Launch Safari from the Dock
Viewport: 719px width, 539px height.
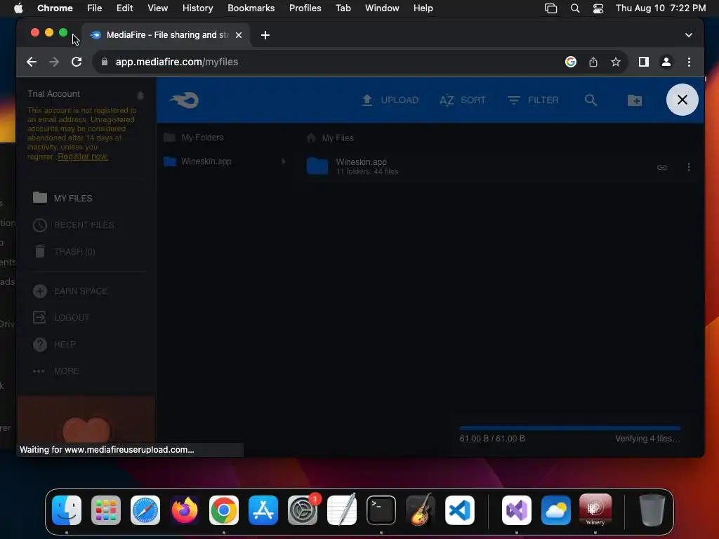coord(145,510)
